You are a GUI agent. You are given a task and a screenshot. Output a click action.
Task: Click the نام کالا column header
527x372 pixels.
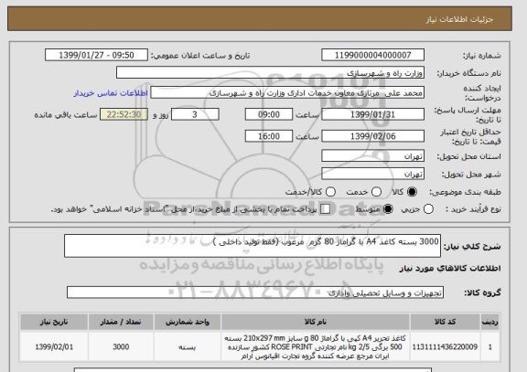pos(316,322)
